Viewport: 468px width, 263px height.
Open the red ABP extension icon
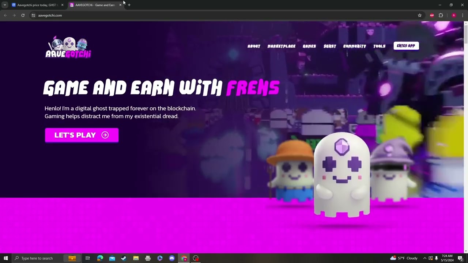click(432, 15)
